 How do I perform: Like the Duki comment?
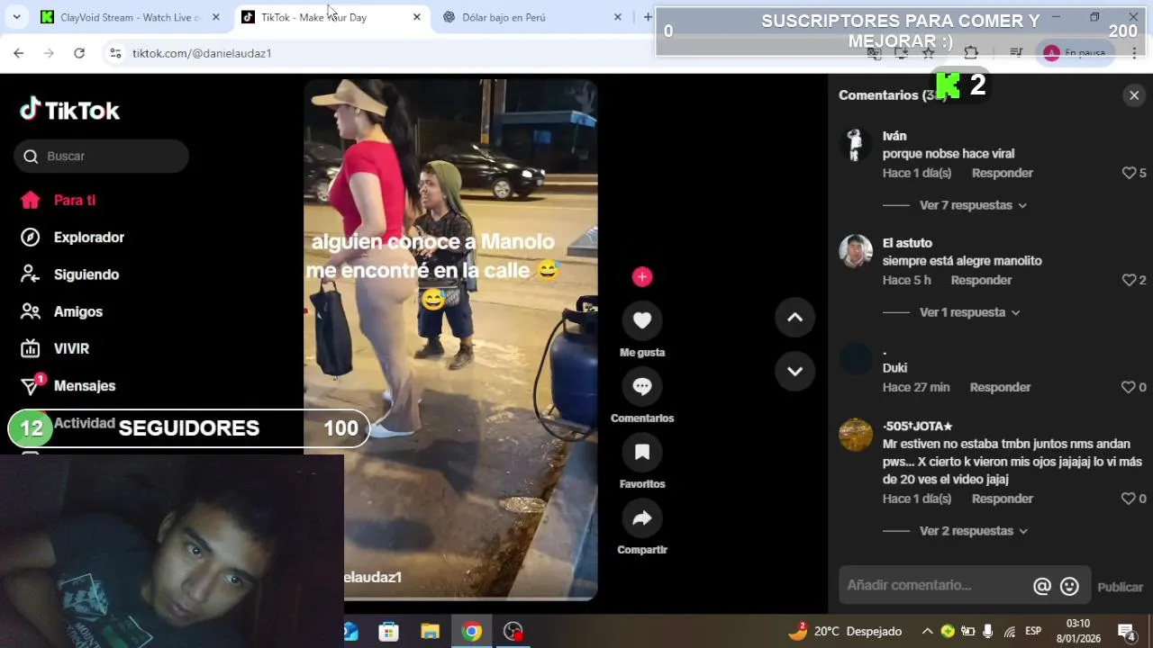(1129, 387)
